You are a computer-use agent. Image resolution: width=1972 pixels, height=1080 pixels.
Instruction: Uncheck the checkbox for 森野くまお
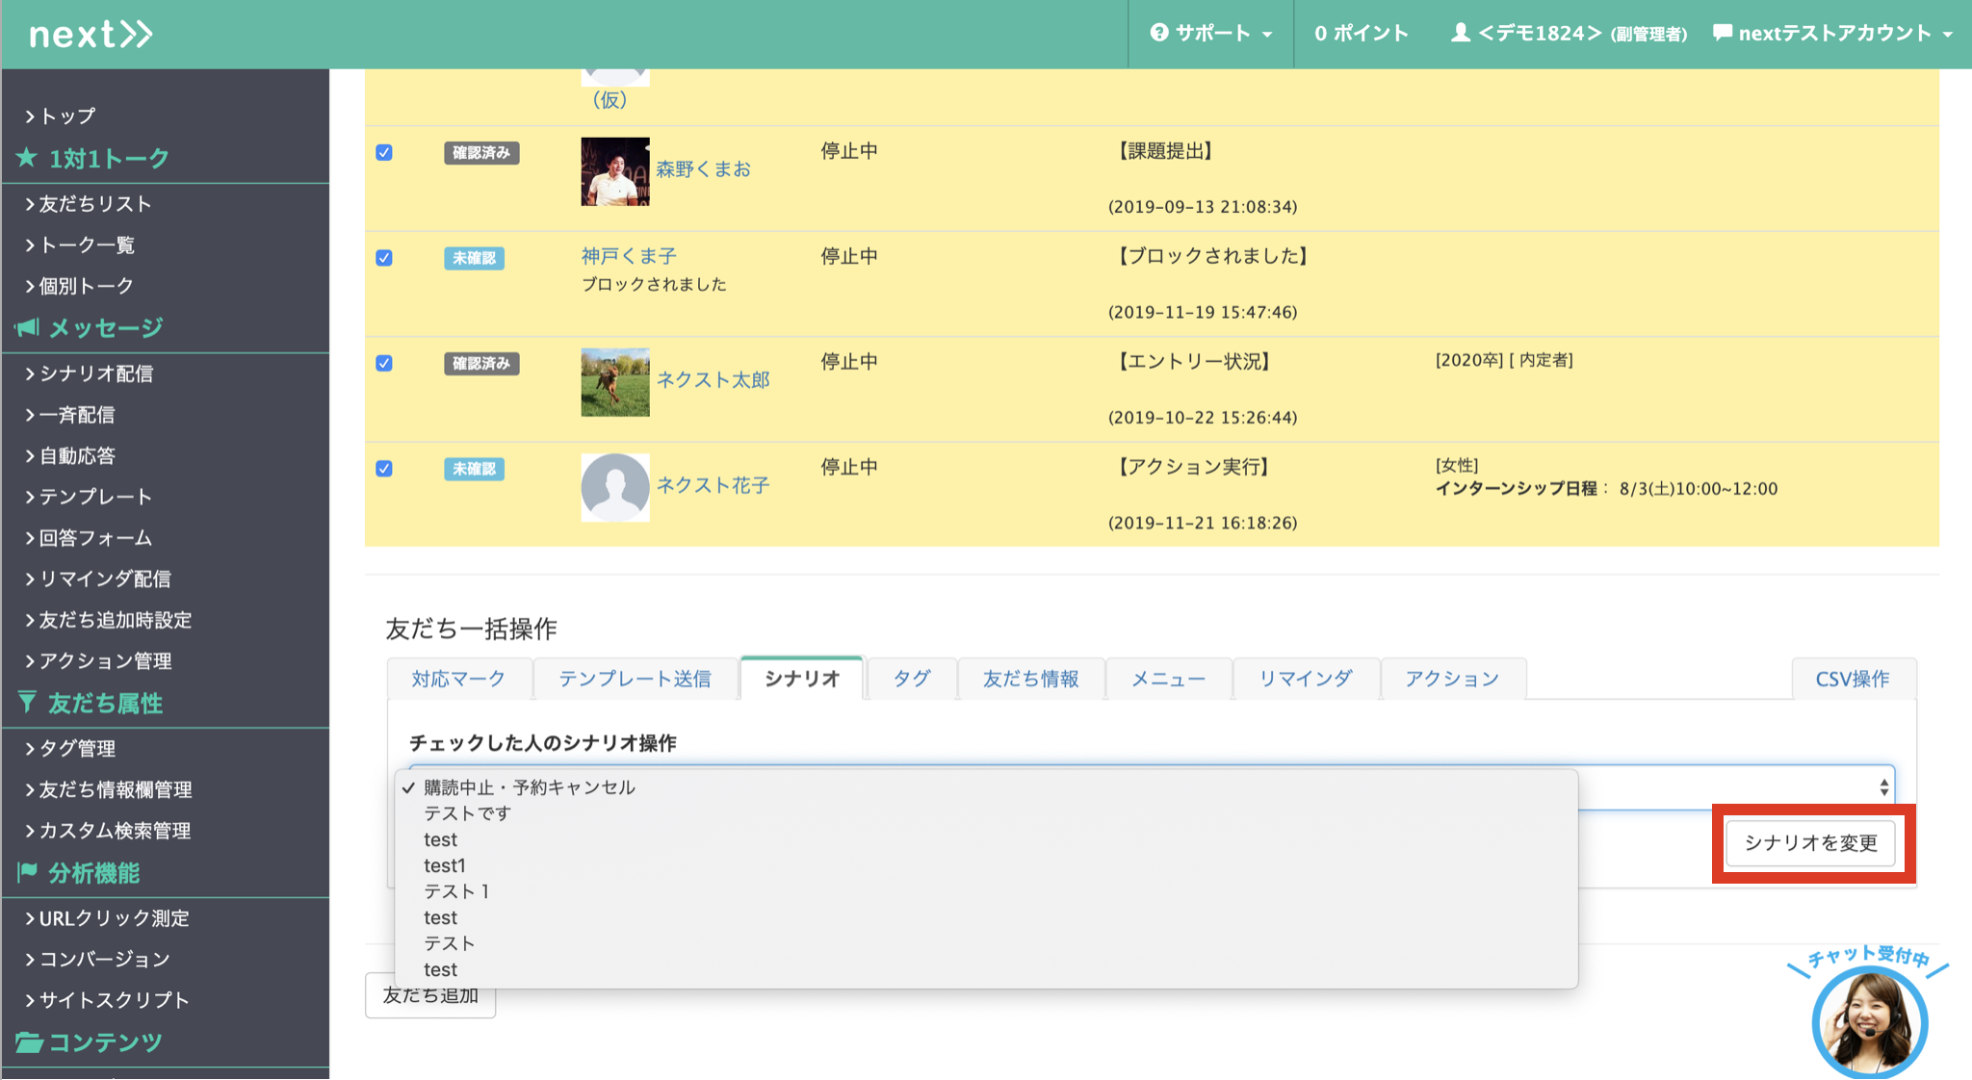(384, 152)
